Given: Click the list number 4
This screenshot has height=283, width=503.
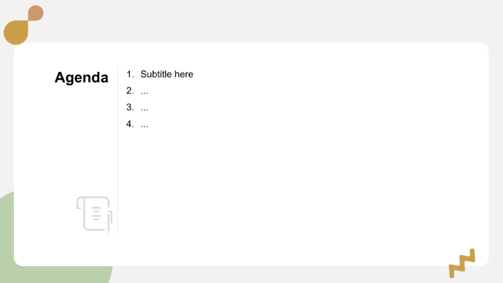Looking at the screenshot, I should [x=129, y=124].
